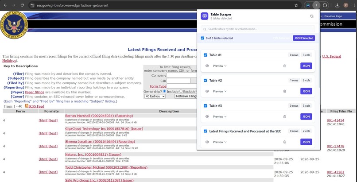Image resolution: width=357 pixels, height=182 pixels.
Task: Toggle eye icon for Latest Filings table
Action: [207, 142]
